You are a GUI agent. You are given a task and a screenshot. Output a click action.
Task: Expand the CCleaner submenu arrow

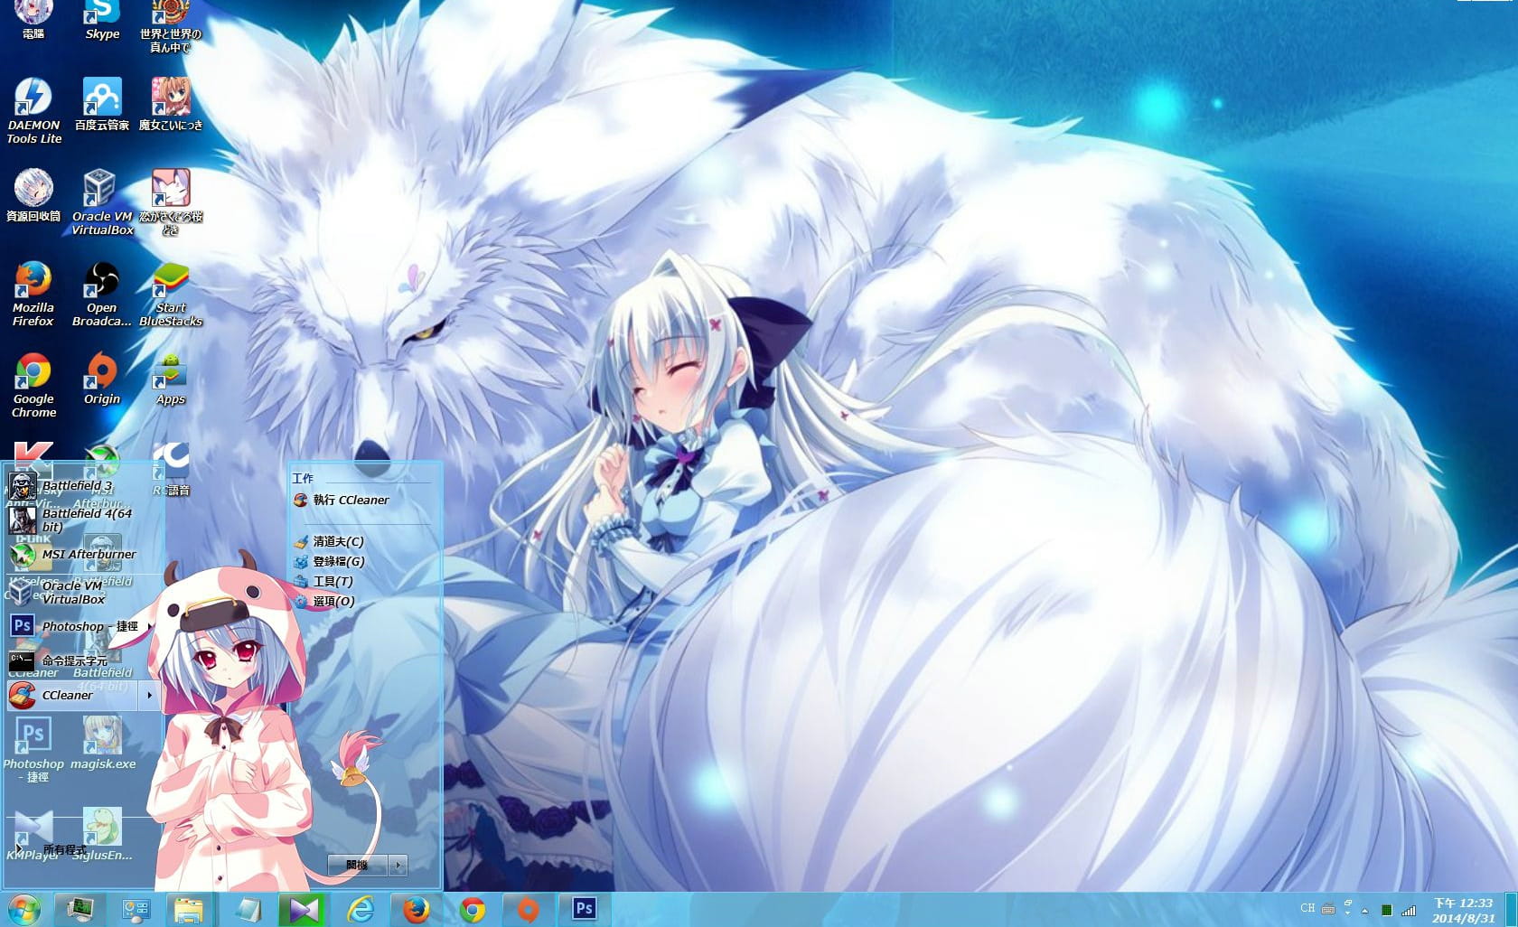click(x=147, y=696)
